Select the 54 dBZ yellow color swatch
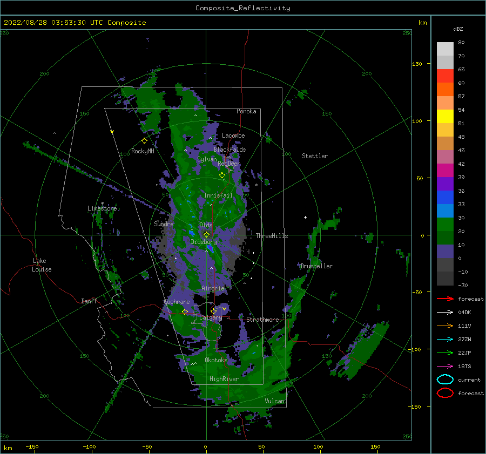 click(x=445, y=116)
